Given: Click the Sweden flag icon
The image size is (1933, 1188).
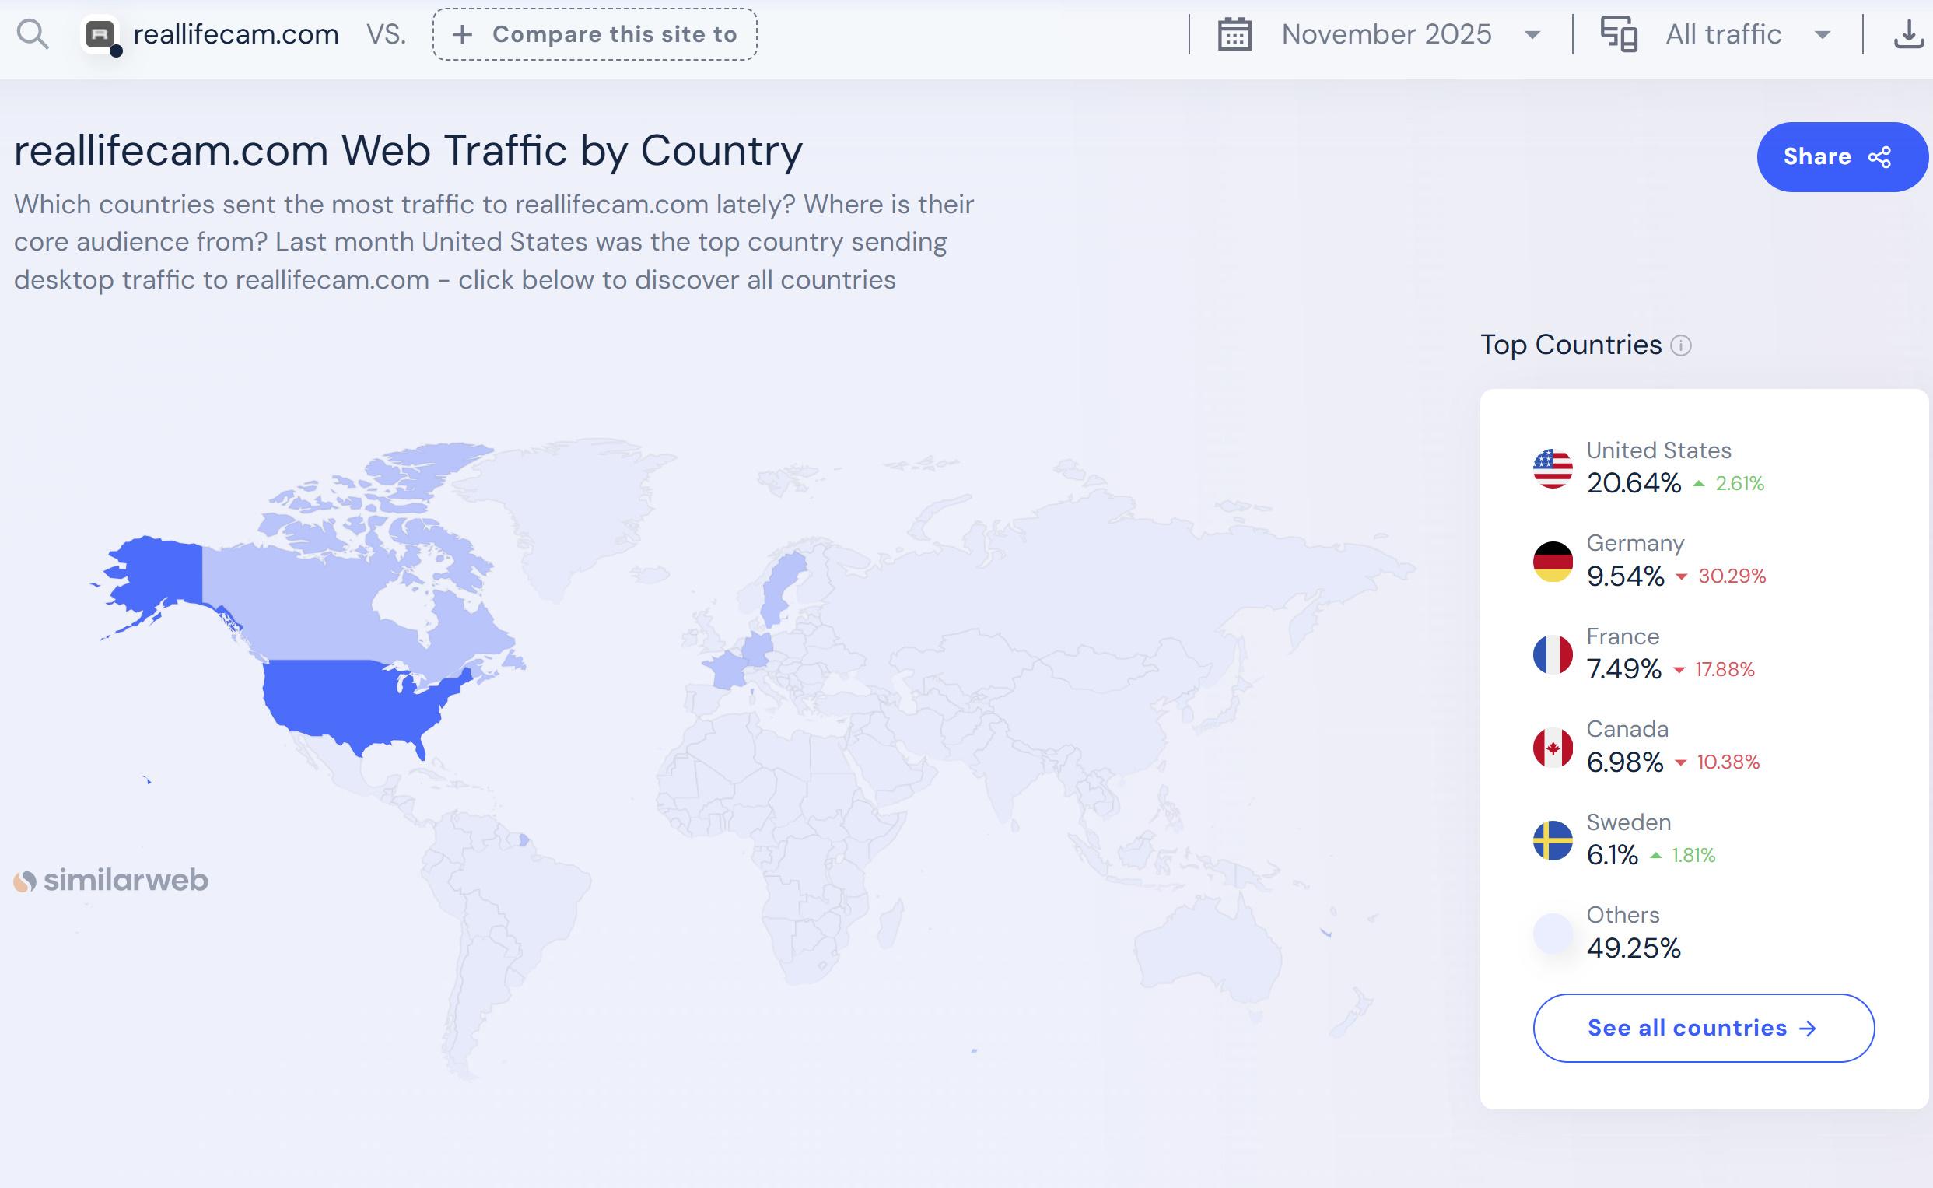Looking at the screenshot, I should point(1552,841).
